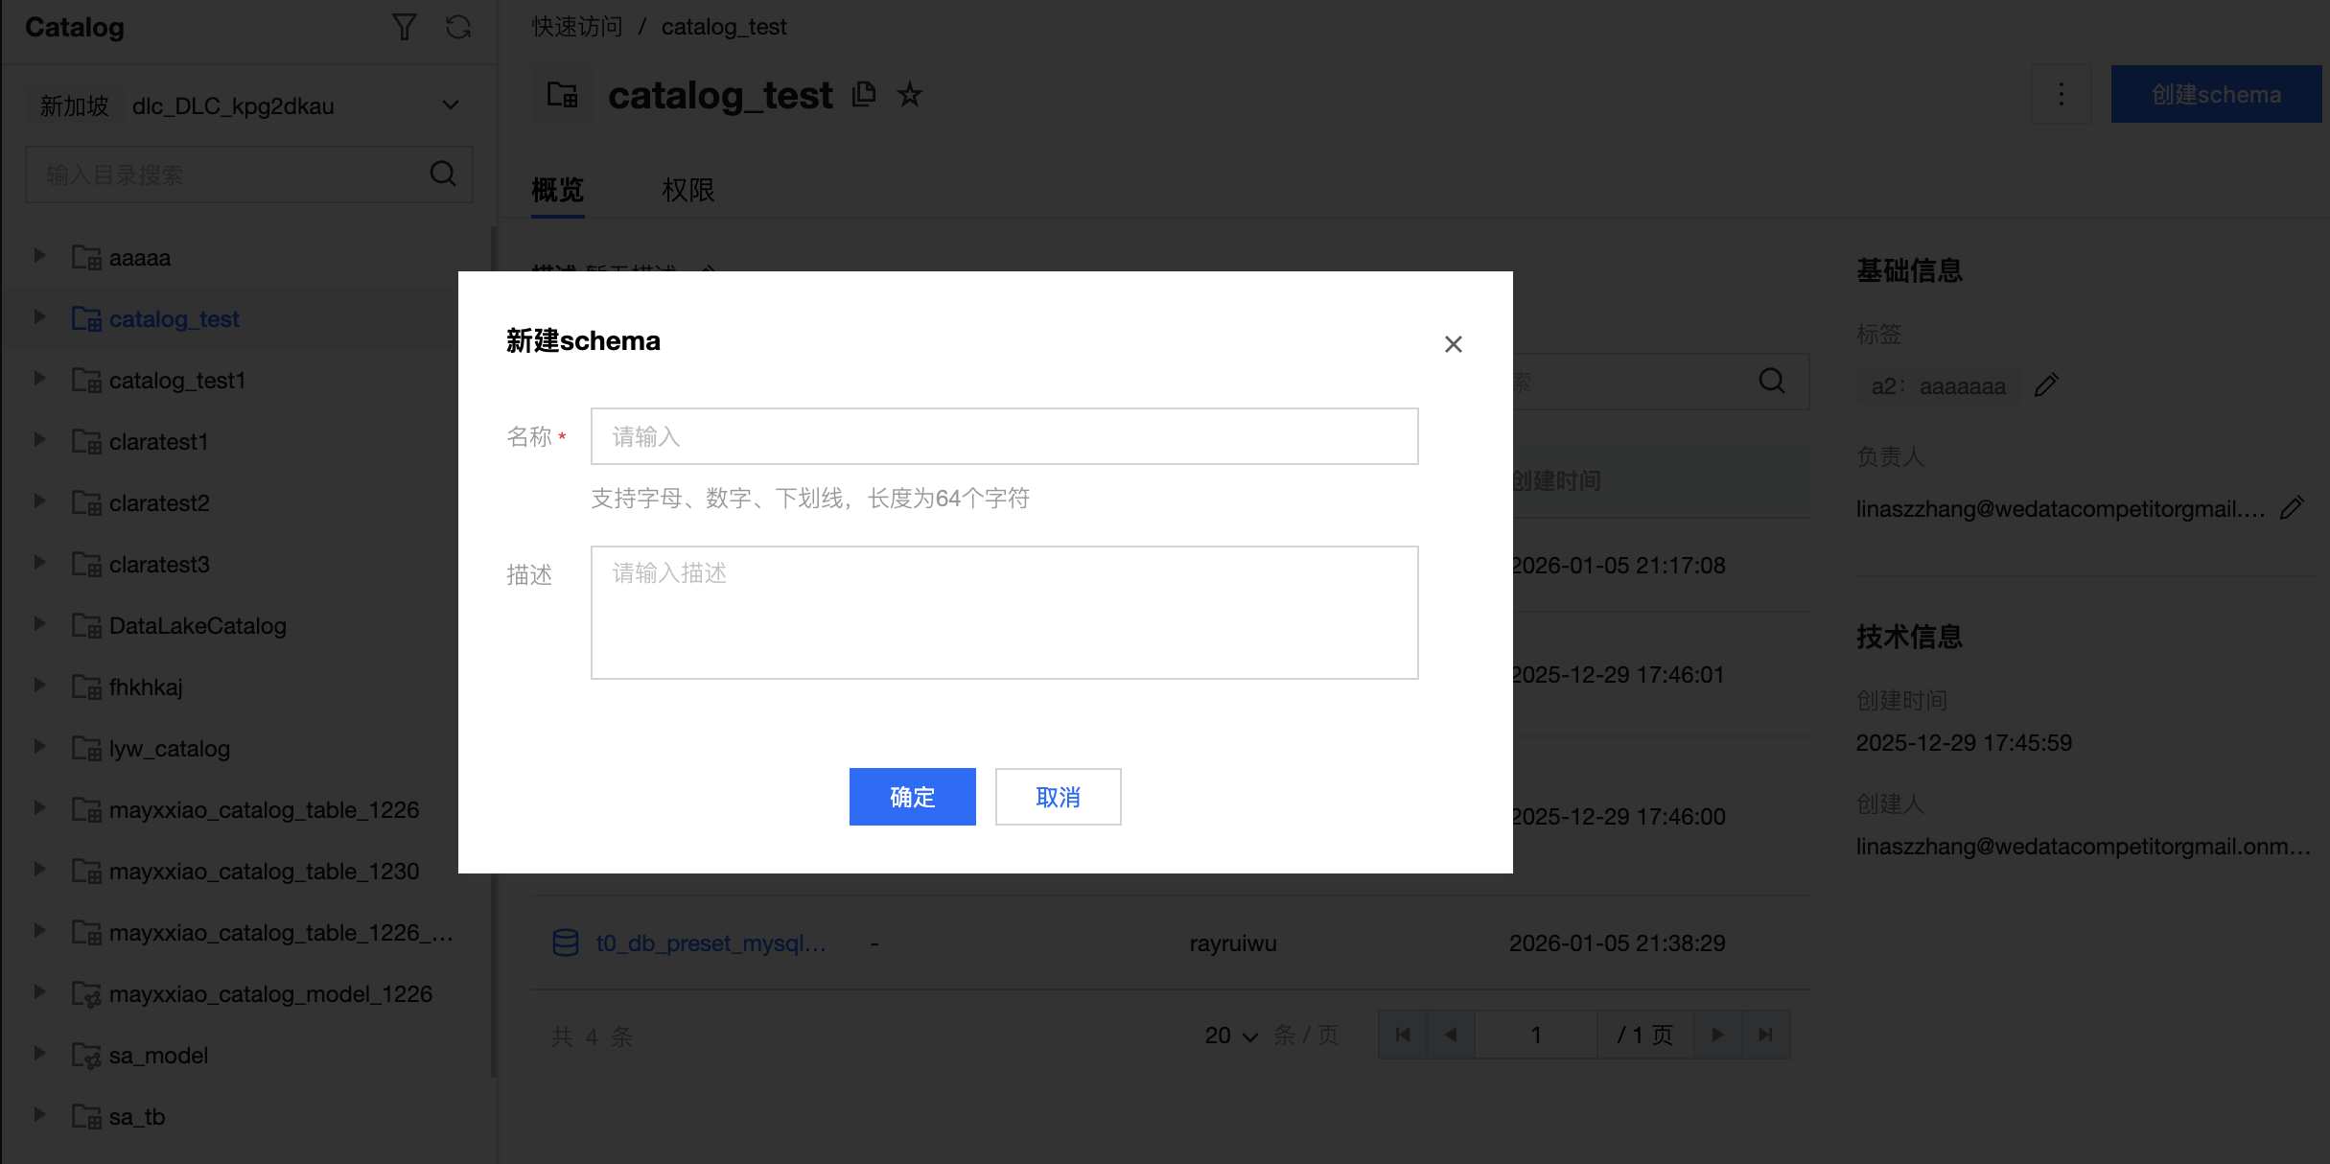Screen dimensions: 2330x1164
Task: Click the description text area
Action: pos(1004,612)
